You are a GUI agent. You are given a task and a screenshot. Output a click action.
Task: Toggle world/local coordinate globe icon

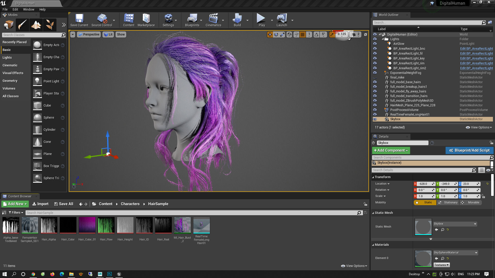[x=289, y=34]
